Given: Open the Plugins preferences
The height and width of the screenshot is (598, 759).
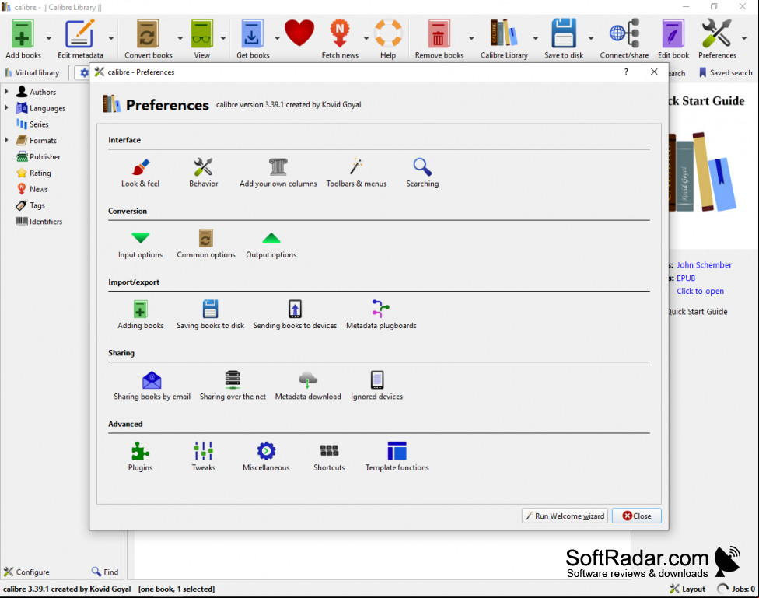Looking at the screenshot, I should (x=141, y=457).
